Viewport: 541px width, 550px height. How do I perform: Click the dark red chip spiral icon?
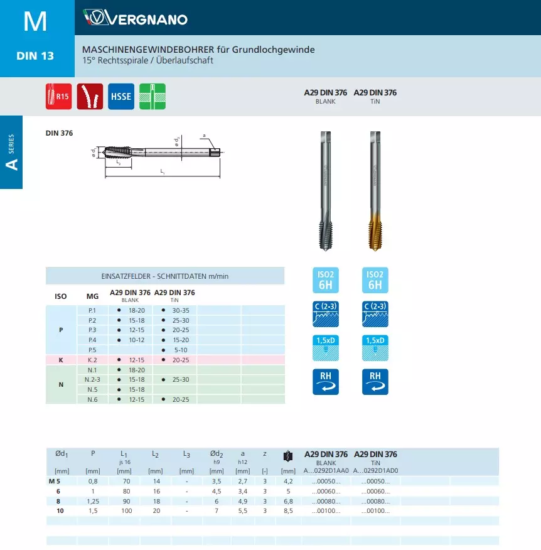point(90,97)
